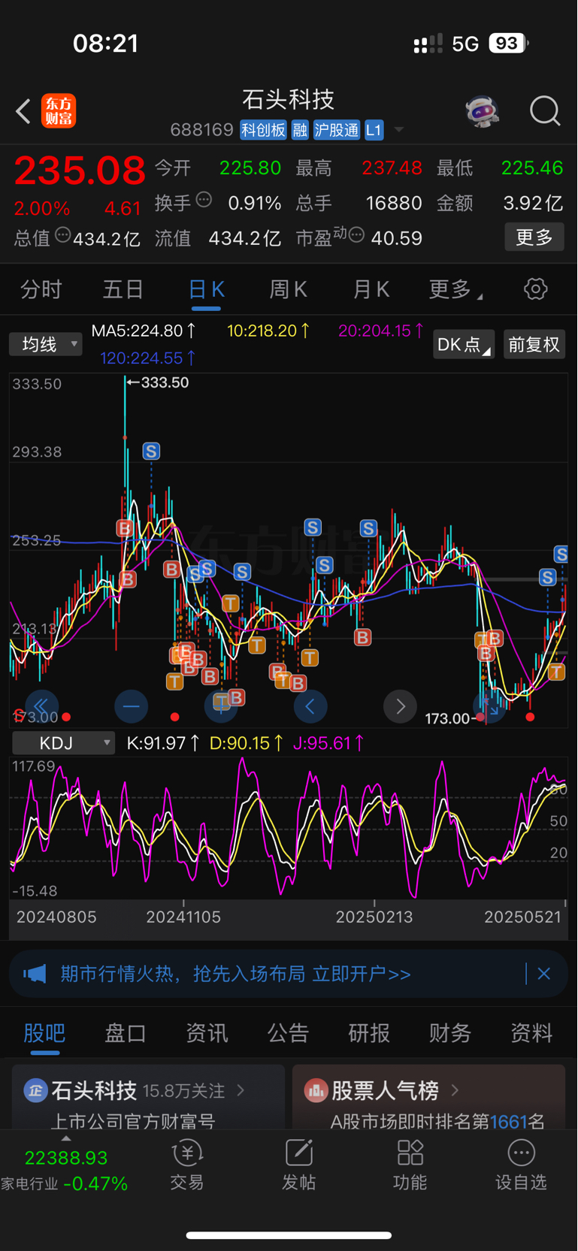Switch to 五日 chart tab
Image resolution: width=578 pixels, height=1251 pixels.
pos(123,289)
